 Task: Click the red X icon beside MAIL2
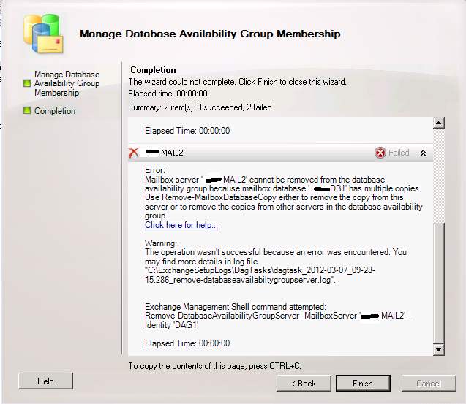coord(134,153)
